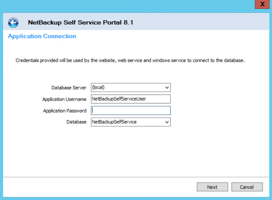Open the Database Server dropdown arrow
Image resolution: width=272 pixels, height=200 pixels.
[167, 87]
